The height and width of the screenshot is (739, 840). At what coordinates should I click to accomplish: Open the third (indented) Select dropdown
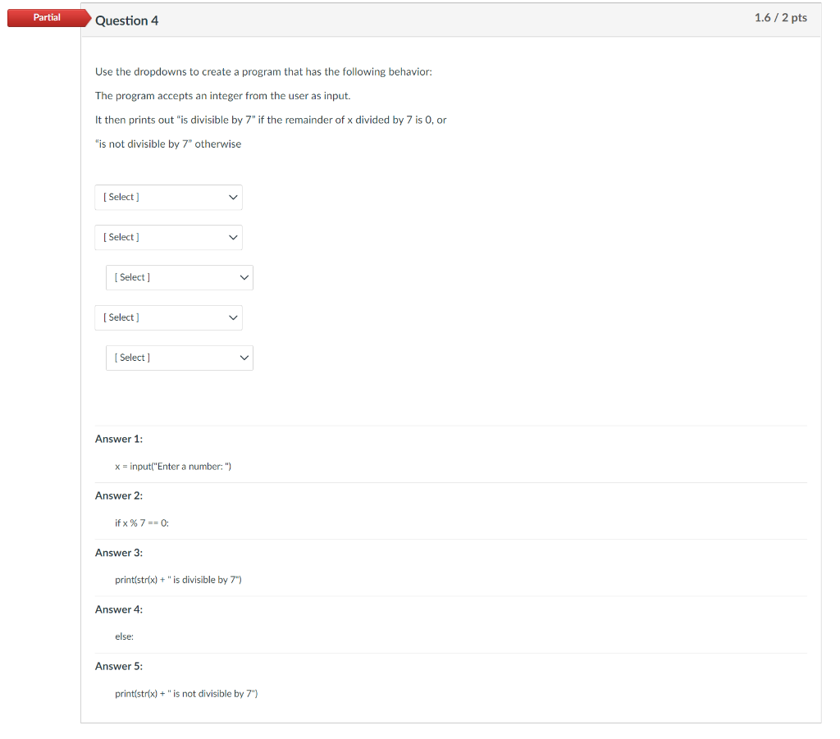click(x=180, y=277)
